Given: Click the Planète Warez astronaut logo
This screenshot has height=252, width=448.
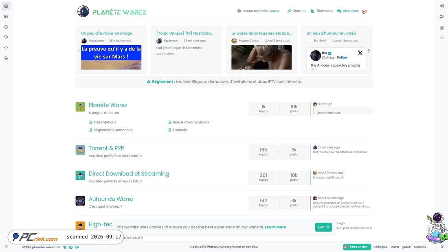Looking at the screenshot, I should click(83, 11).
